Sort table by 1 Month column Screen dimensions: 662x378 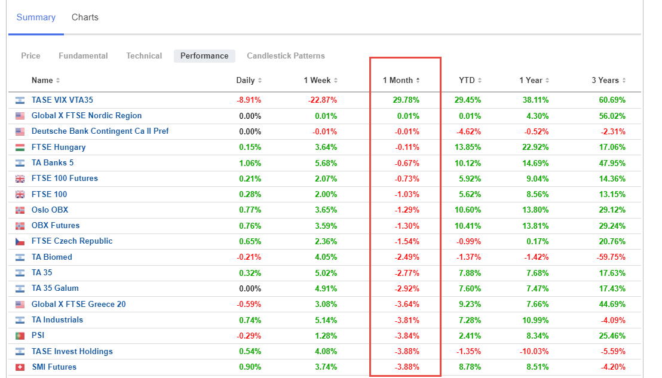401,80
